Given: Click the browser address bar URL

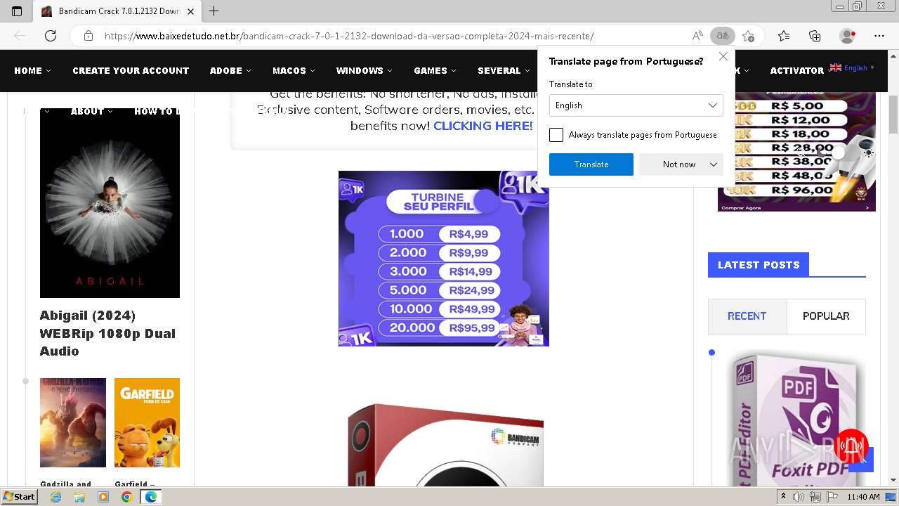Looking at the screenshot, I should coord(349,36).
